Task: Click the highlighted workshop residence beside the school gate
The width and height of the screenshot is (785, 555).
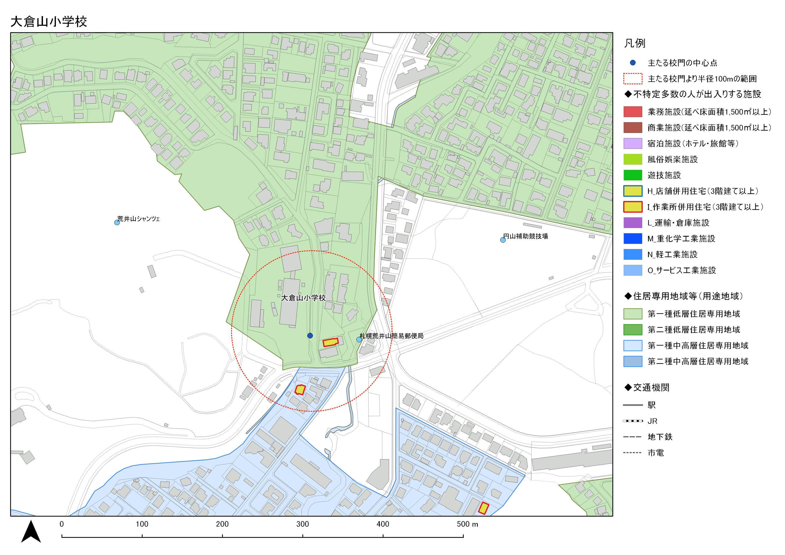Action: [x=331, y=342]
